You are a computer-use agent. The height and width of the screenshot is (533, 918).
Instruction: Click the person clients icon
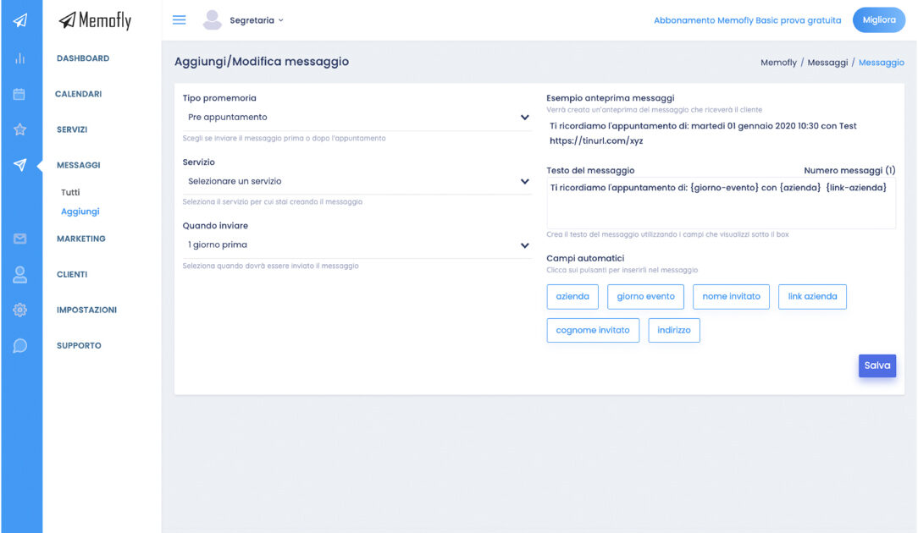20,274
